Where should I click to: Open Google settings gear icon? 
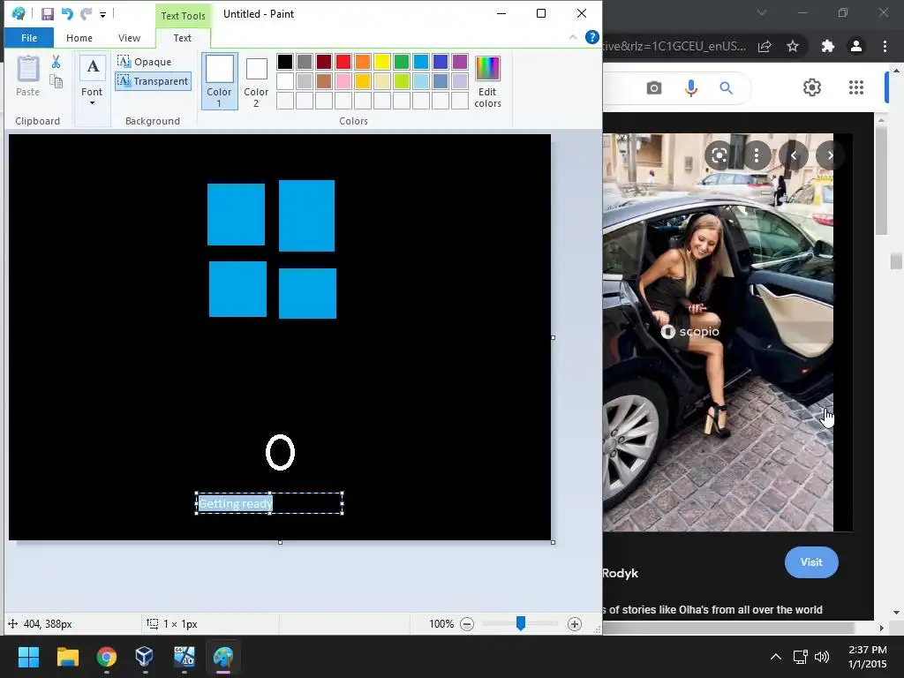pyautogui.click(x=812, y=87)
